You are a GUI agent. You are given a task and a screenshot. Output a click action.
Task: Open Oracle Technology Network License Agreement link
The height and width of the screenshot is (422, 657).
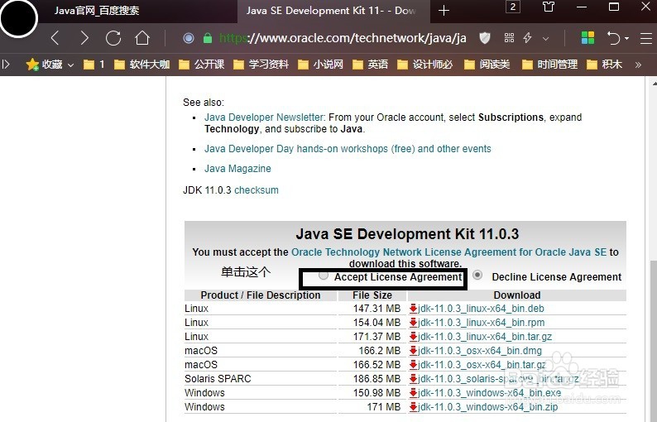pos(448,252)
